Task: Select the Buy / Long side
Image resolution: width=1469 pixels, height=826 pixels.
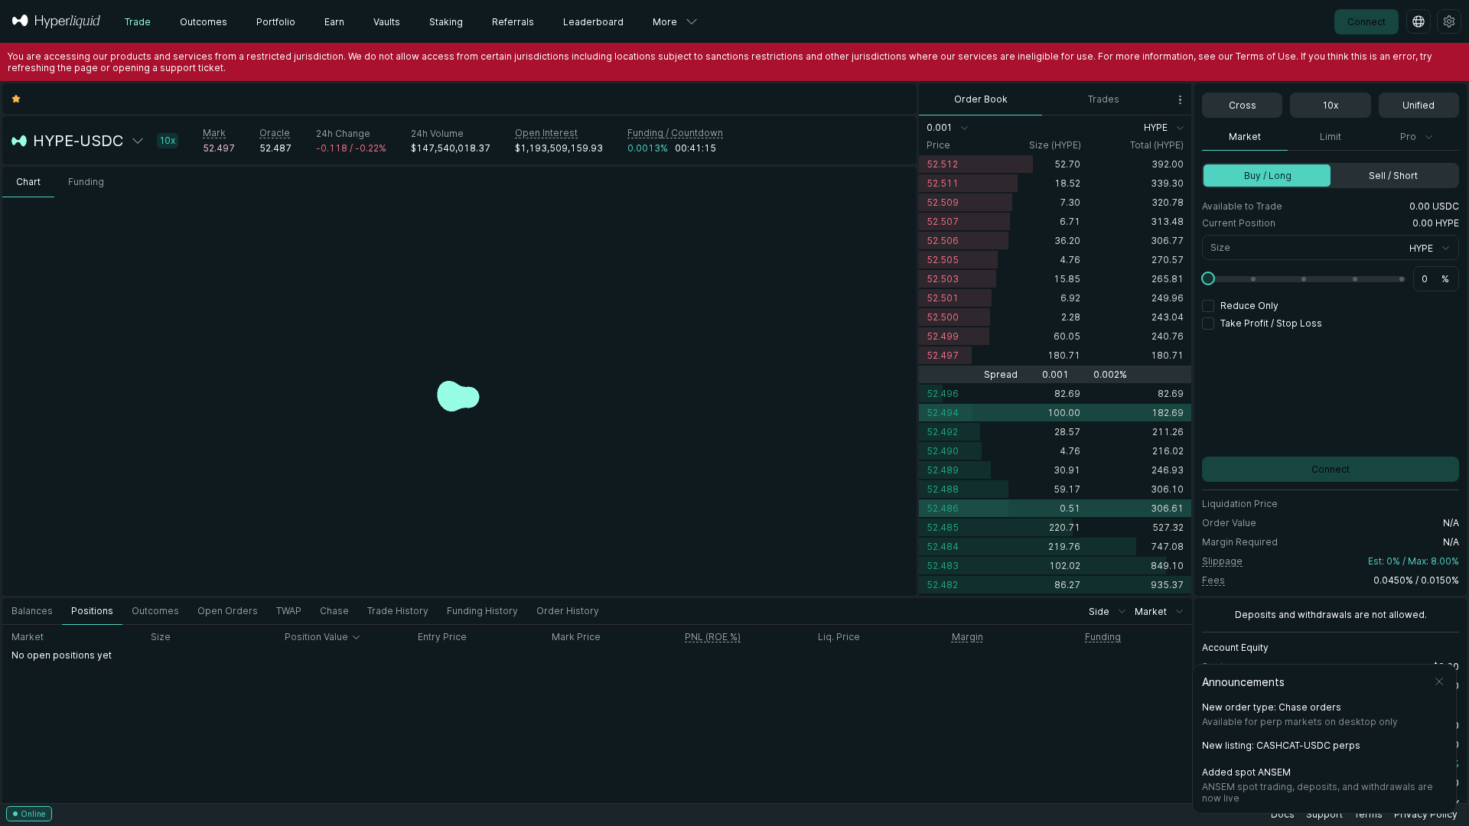Action: click(1267, 176)
